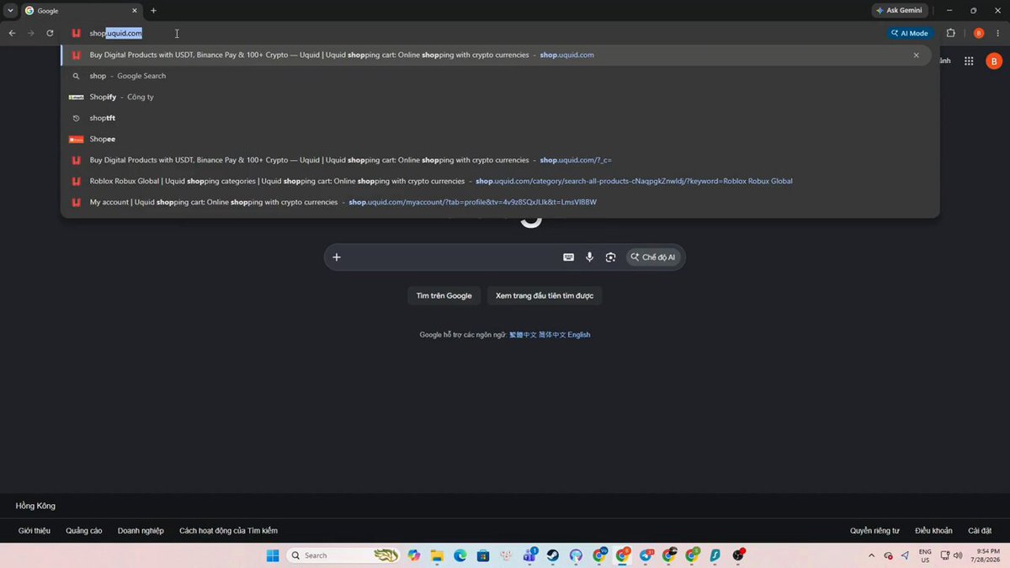Image resolution: width=1010 pixels, height=568 pixels.
Task: Remove the first shop.uquid.com suggestion with X
Action: tap(917, 55)
